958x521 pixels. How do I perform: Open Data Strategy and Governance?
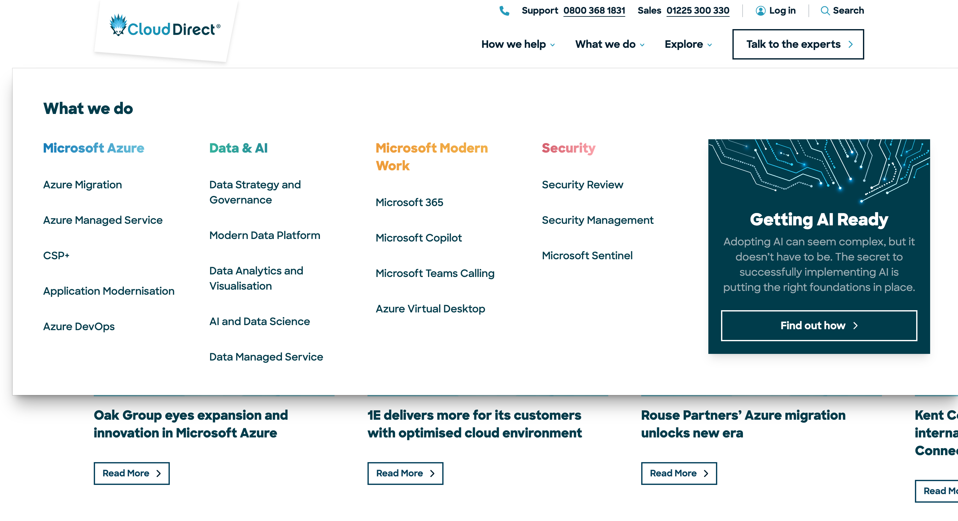click(255, 192)
